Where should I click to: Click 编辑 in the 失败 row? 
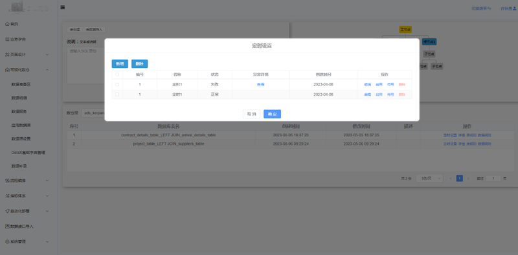(x=367, y=85)
